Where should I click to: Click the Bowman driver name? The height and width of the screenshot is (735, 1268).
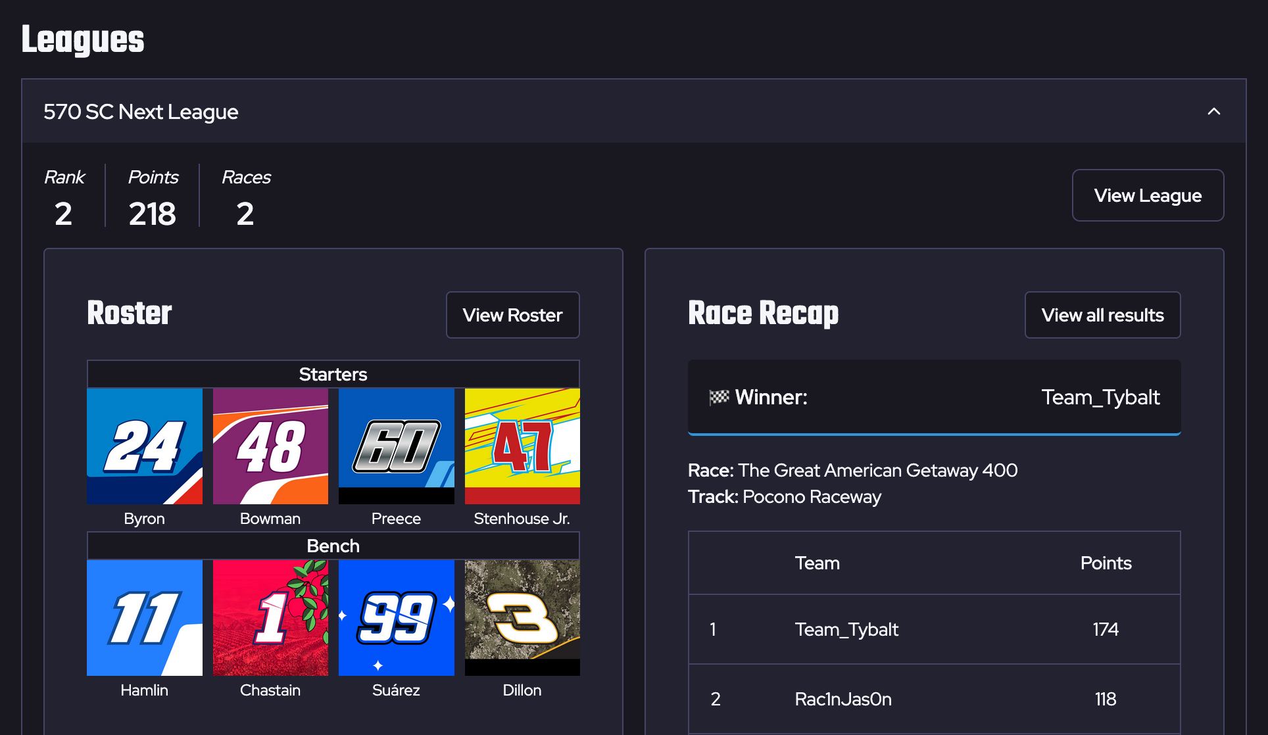[x=270, y=519]
